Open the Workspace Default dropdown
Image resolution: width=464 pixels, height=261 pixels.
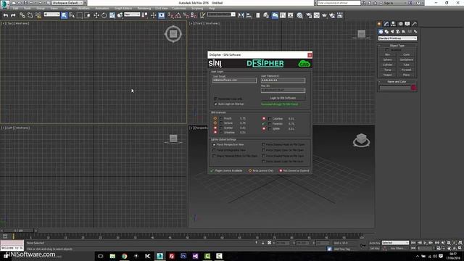pyautogui.click(x=67, y=3)
